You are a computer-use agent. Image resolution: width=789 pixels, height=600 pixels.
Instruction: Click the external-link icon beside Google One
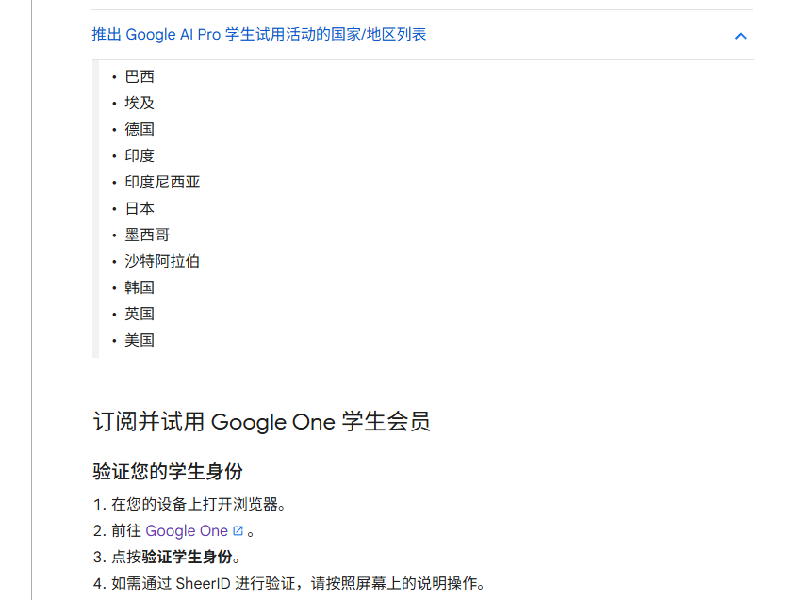(238, 530)
